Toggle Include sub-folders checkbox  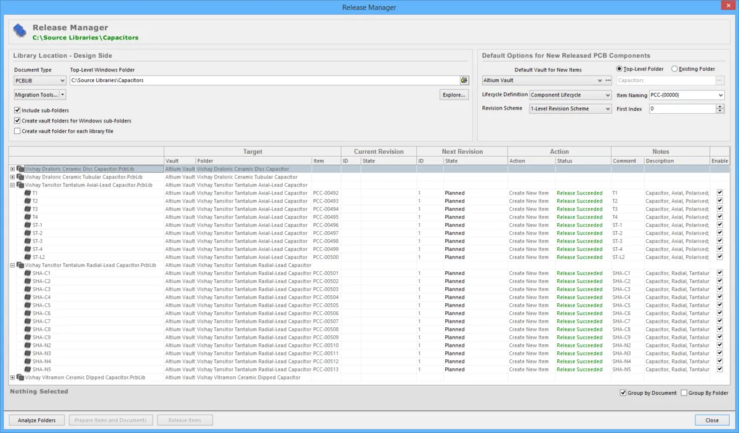[x=17, y=111]
